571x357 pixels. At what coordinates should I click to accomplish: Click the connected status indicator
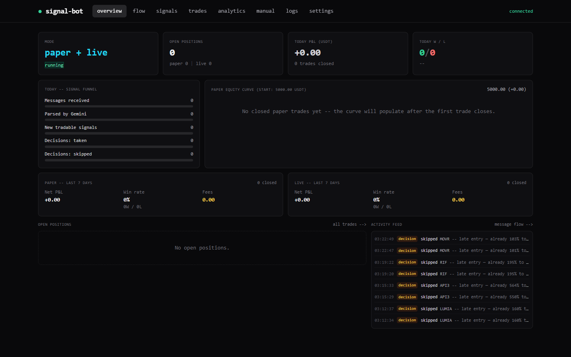pyautogui.click(x=521, y=11)
